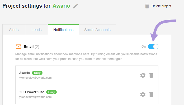Turn off the Email notifications toggle
Viewport: 184px width, 105px height.
153,47
